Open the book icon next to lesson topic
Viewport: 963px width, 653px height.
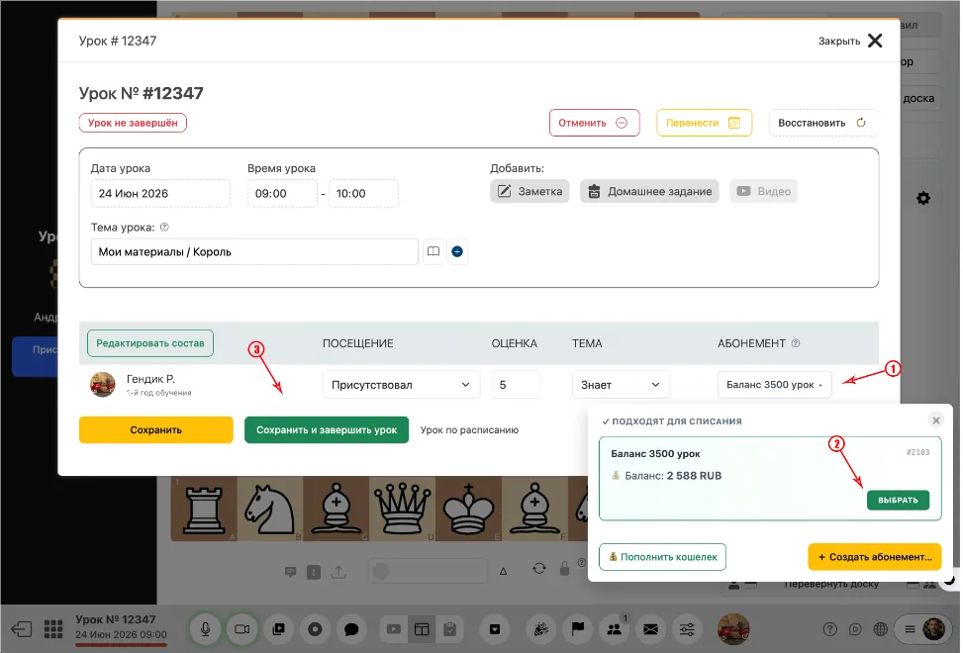(x=433, y=251)
